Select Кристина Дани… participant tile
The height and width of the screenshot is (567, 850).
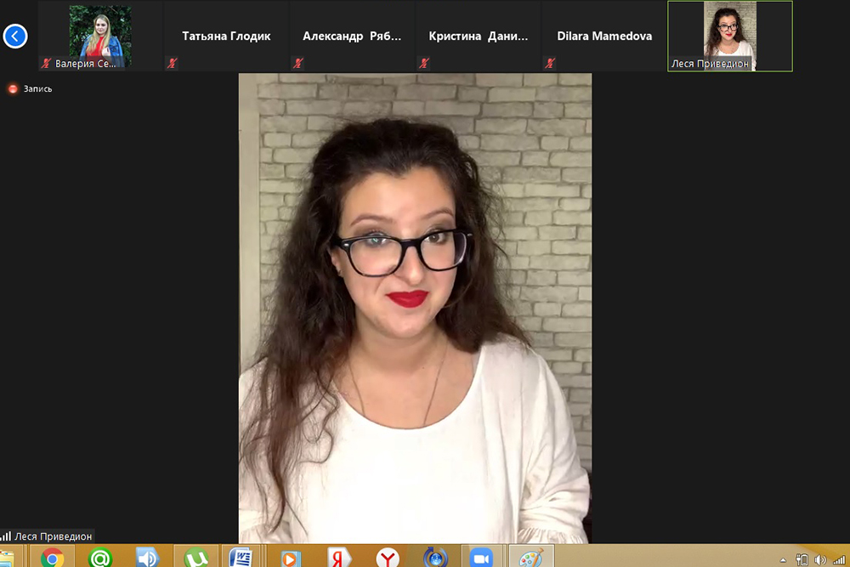pyautogui.click(x=478, y=37)
